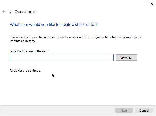Click the Create Shortcut wizard icon
The width and height of the screenshot is (156, 116).
10,12
